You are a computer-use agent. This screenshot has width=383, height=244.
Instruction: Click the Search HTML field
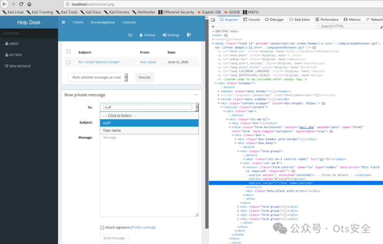(346, 26)
